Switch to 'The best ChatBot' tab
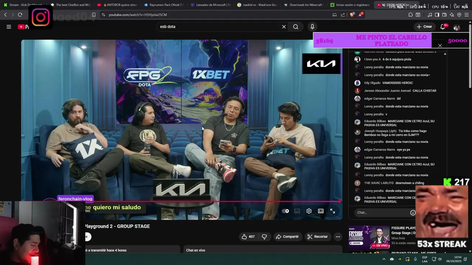This screenshot has width=472, height=265. point(70,5)
